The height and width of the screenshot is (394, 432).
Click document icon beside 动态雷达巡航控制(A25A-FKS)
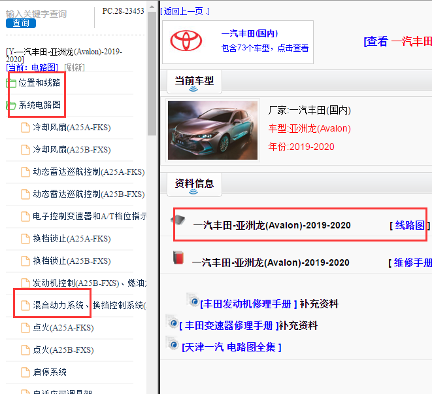[25, 172]
